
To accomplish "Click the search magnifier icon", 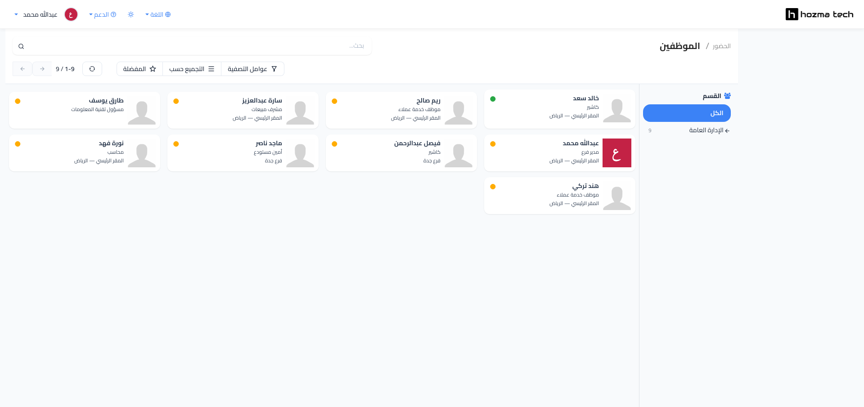I will [x=21, y=46].
